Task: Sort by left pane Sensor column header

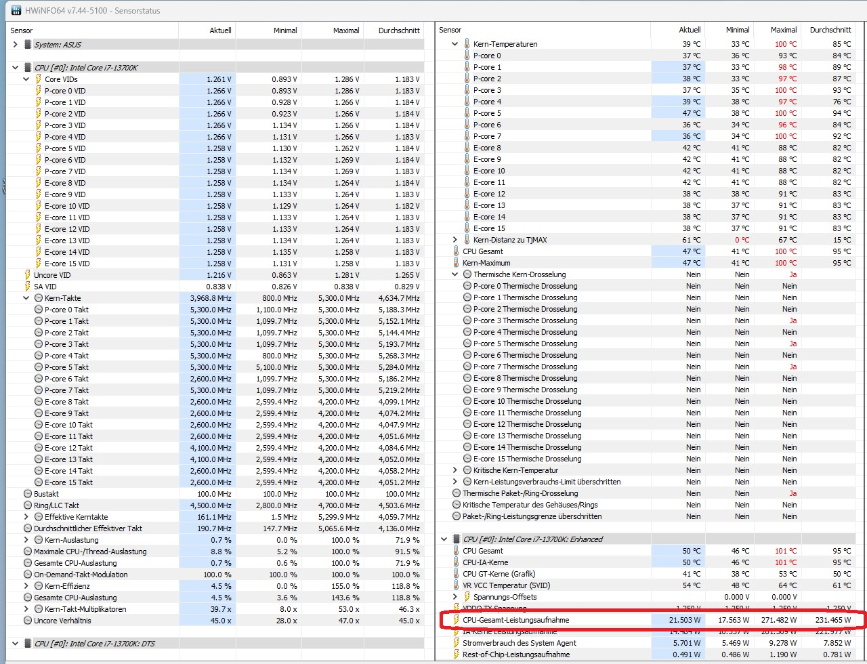Action: coord(93,30)
